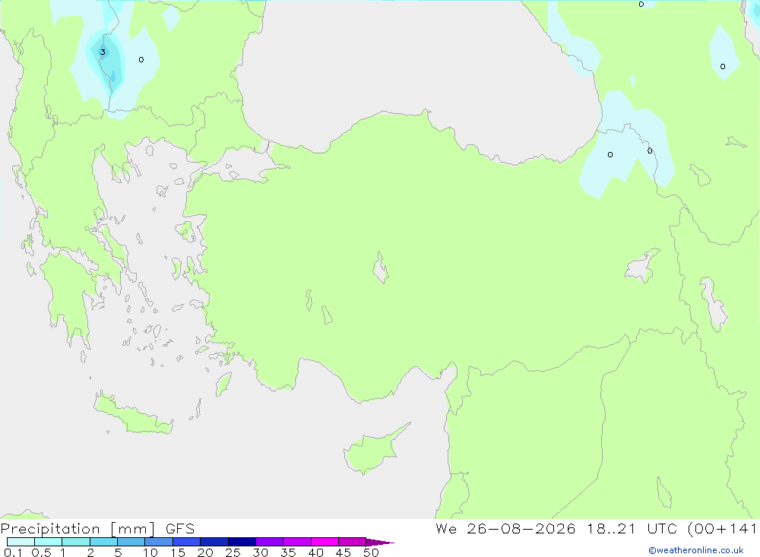Click the legend swatch for 1–2 mm
This screenshot has width=760, height=557.
tap(75, 542)
